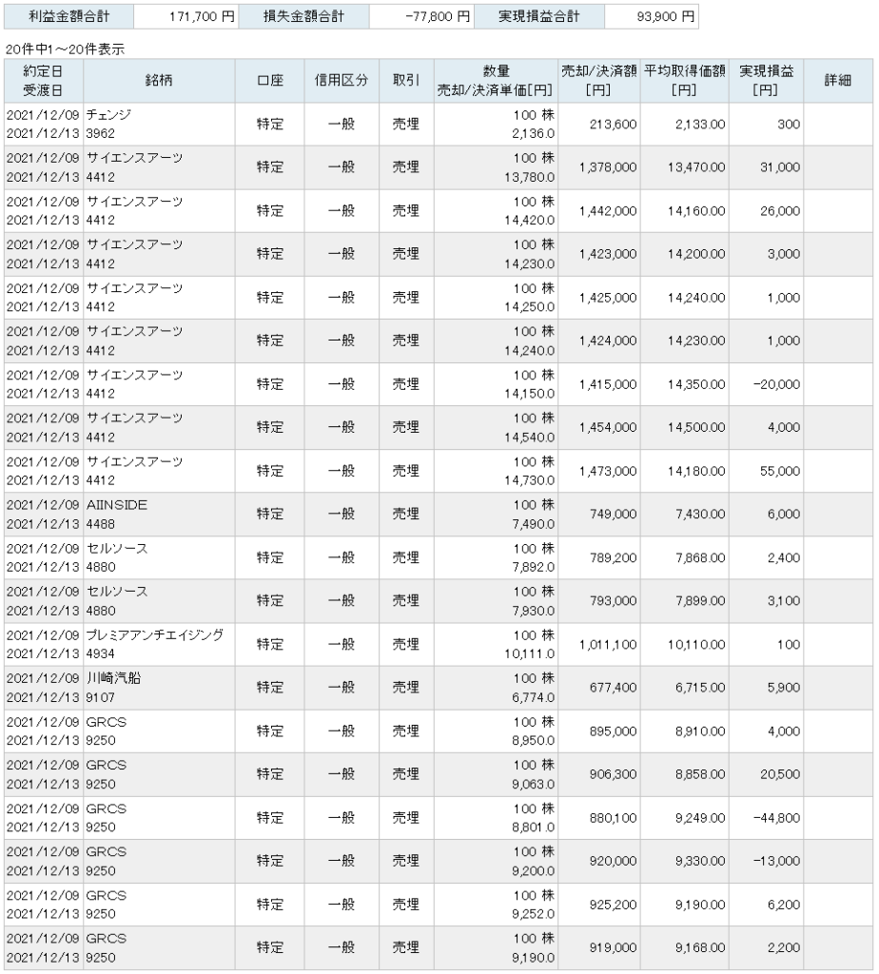This screenshot has width=879, height=974.
Task: Click the sale amount 895,000
Action: pos(614,731)
